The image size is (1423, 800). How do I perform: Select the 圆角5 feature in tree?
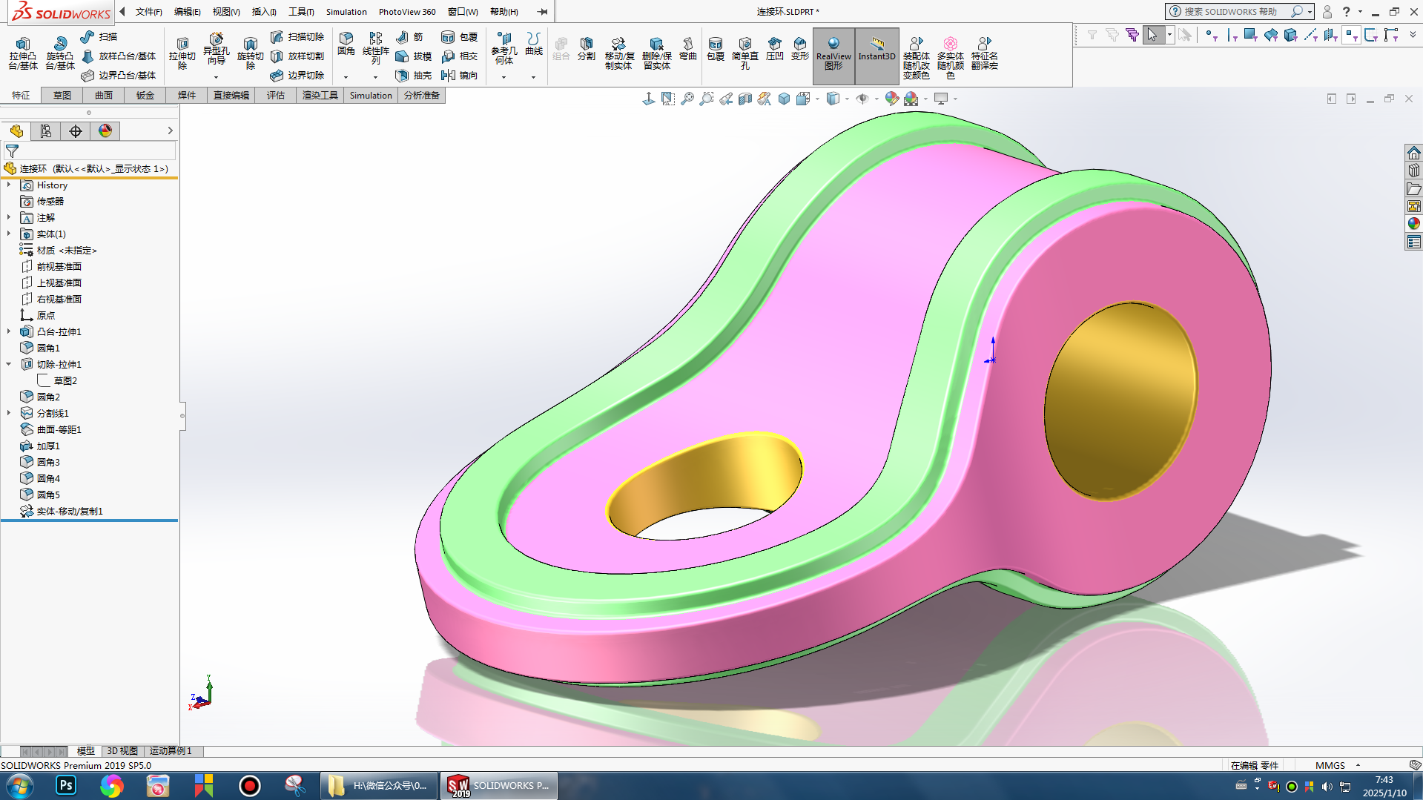point(48,495)
